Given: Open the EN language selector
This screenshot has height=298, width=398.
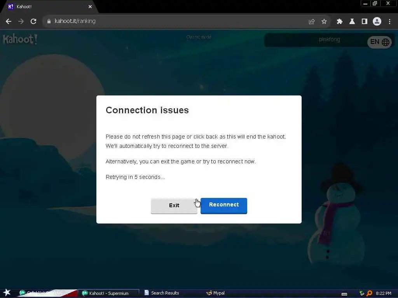Looking at the screenshot, I should [x=379, y=42].
